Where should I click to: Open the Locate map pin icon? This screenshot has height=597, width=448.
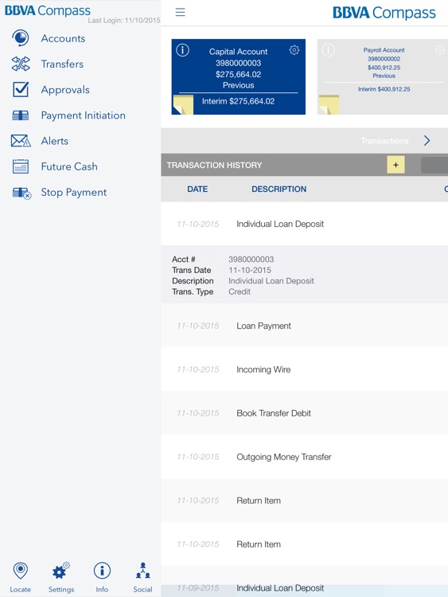20,571
